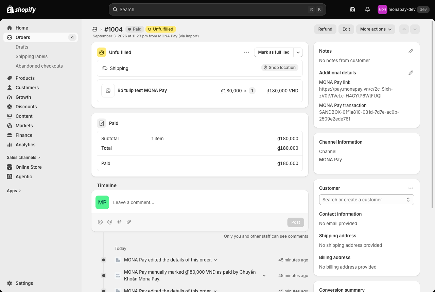Focus the top Search bar
Viewport: 435px width, 292px height.
[x=217, y=10]
